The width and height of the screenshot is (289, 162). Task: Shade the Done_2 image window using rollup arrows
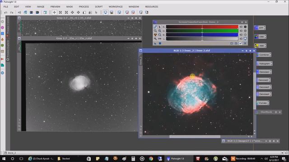(x=247, y=51)
